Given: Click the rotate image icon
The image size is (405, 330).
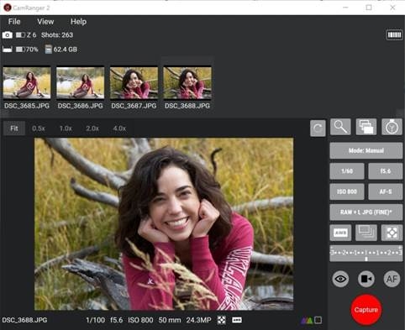Looking at the screenshot, I should [x=318, y=128].
